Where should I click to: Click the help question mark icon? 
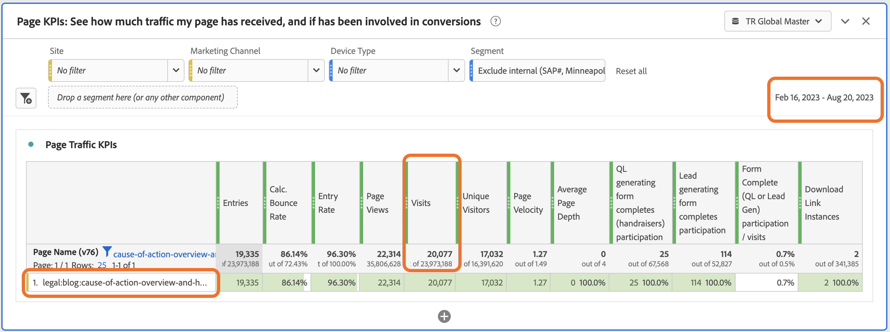[x=495, y=21]
